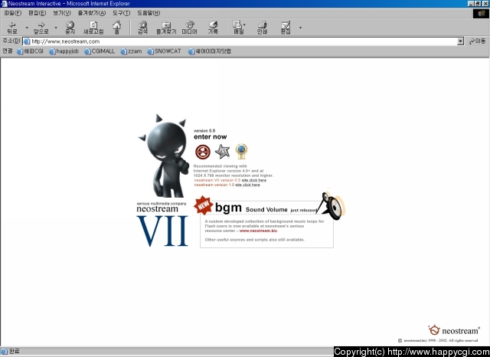Click the neostream logo at bottom right
The image size is (490, 357).
(454, 330)
